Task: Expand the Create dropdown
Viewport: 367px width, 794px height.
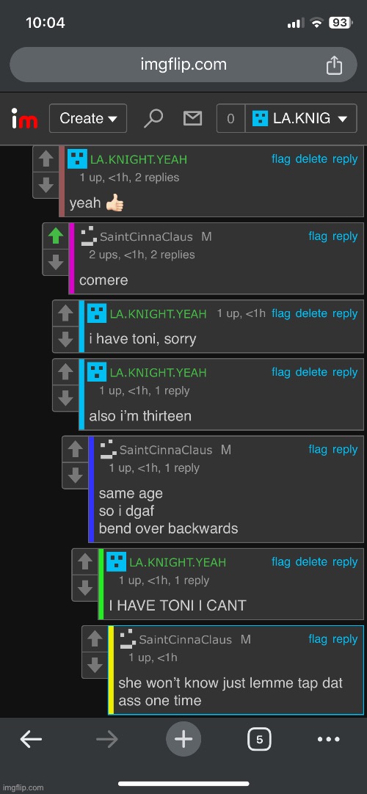Action: [x=88, y=118]
